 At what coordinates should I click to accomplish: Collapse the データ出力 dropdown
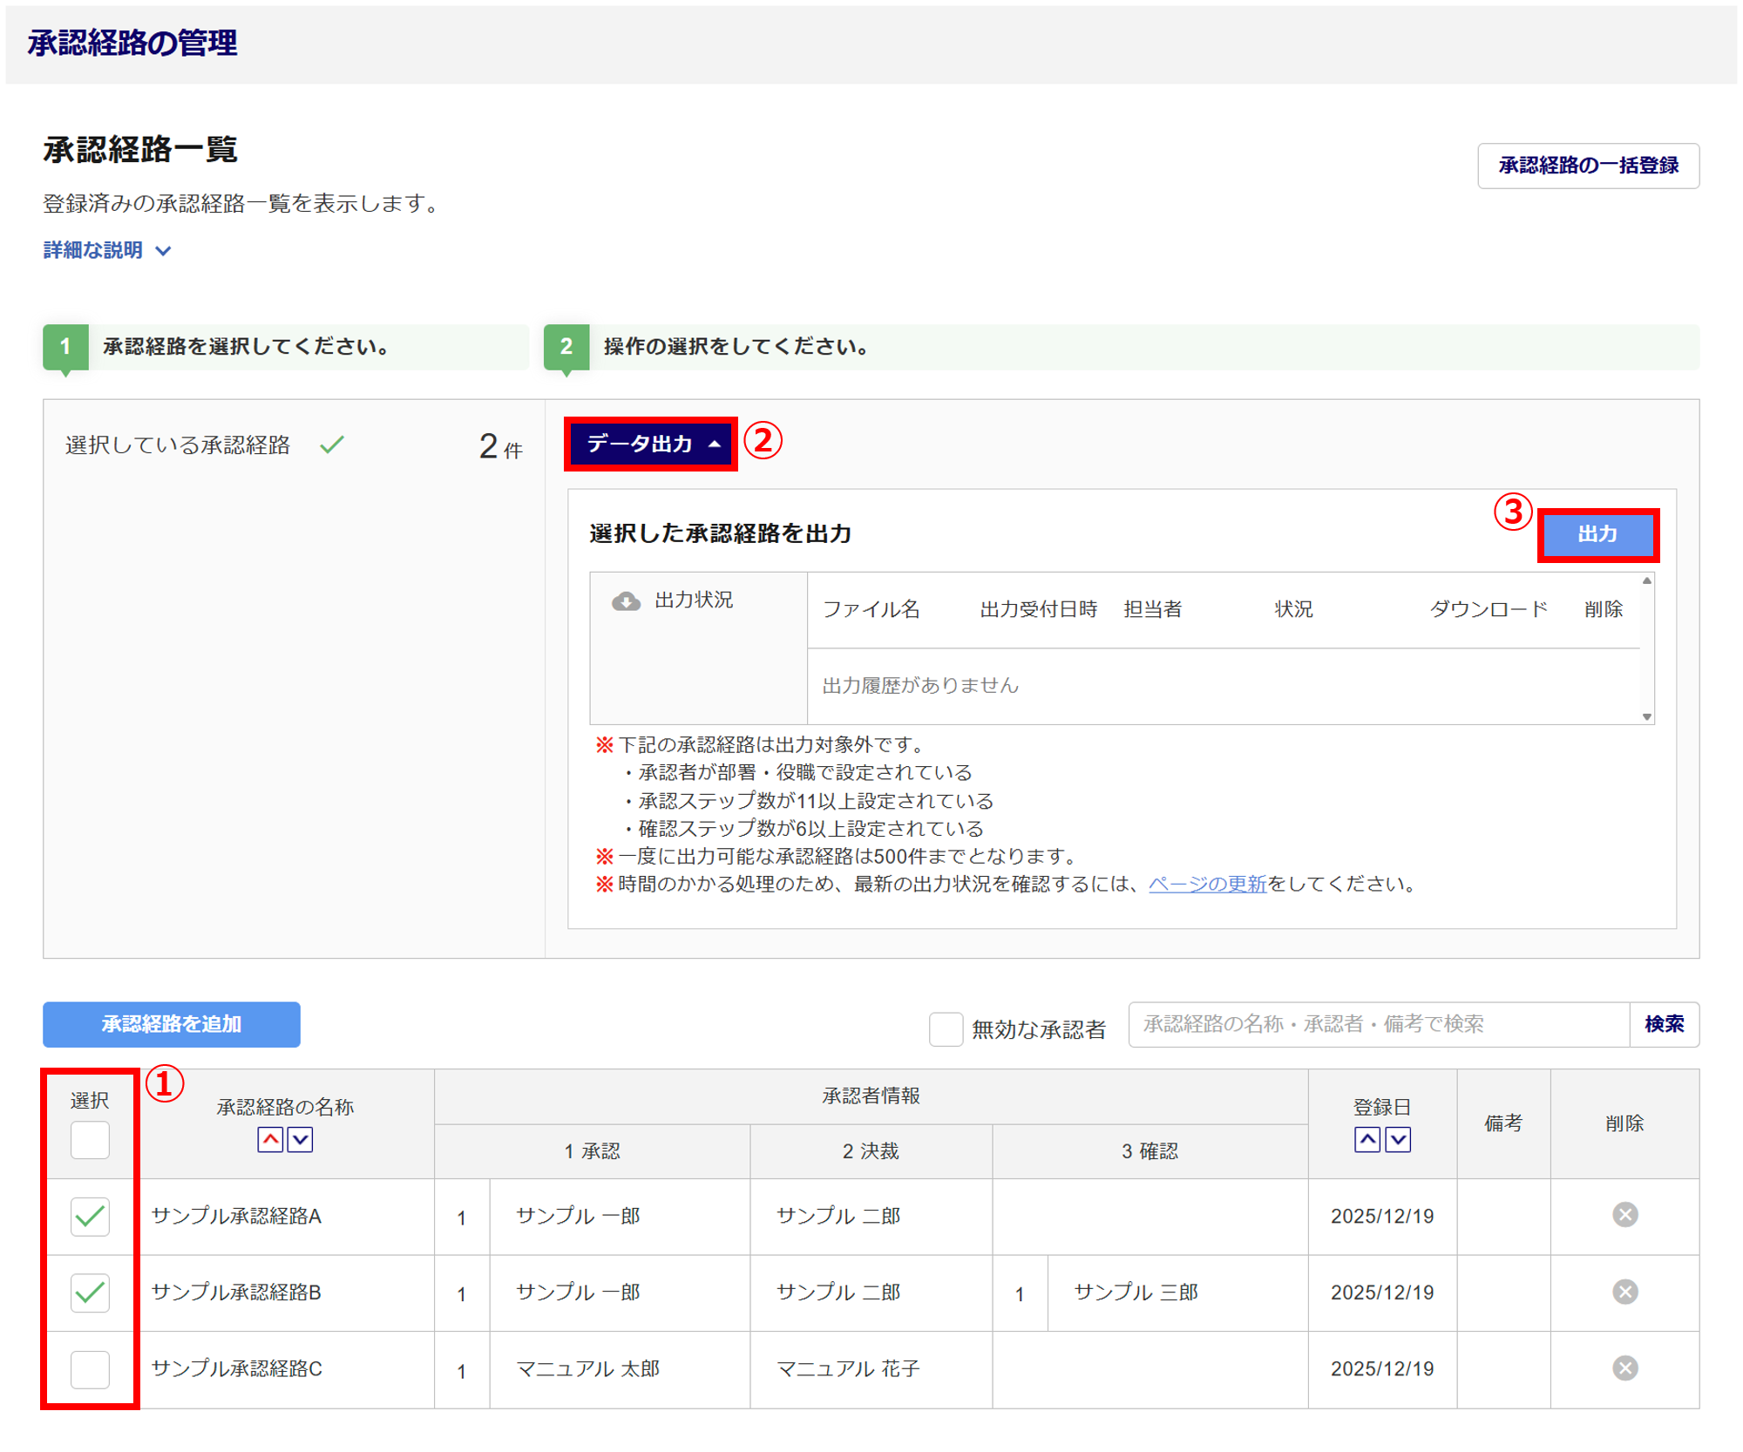coord(652,444)
